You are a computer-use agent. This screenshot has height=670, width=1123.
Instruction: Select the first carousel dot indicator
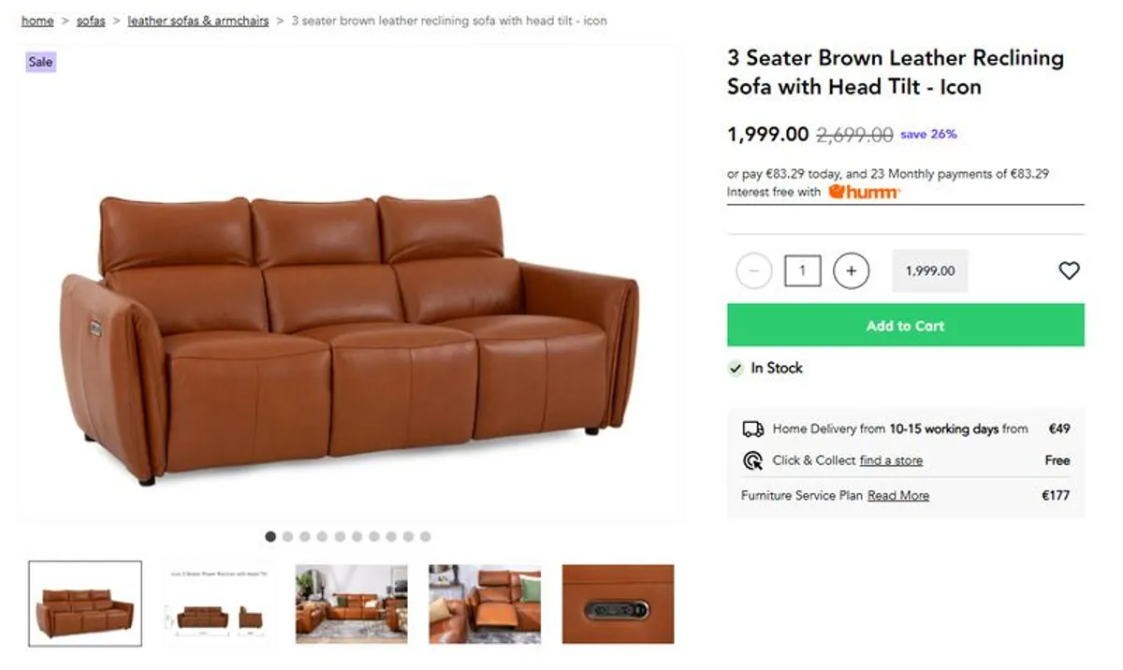coord(270,536)
